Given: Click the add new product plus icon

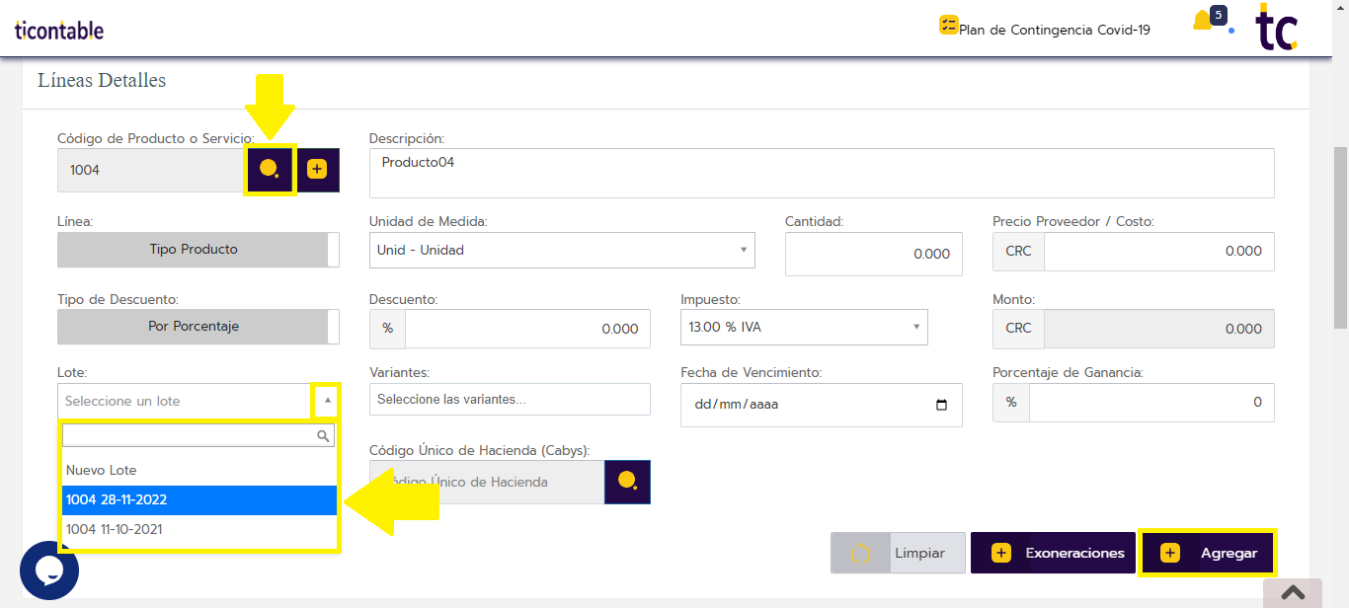Looking at the screenshot, I should pos(317,170).
